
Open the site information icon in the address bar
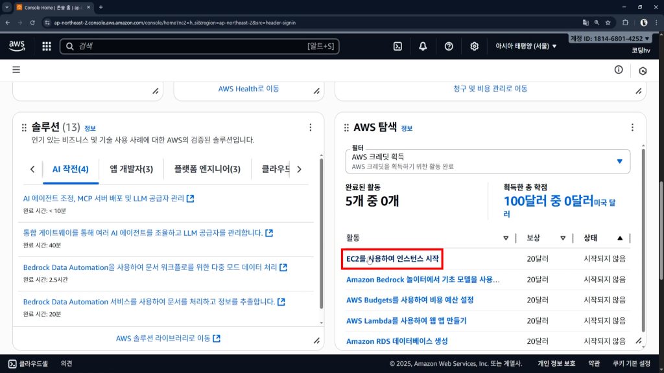pyautogui.click(x=47, y=23)
